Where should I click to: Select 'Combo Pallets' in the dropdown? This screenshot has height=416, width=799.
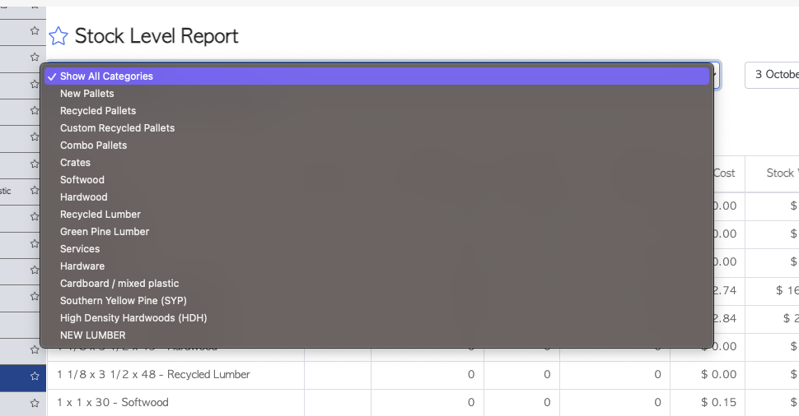click(376, 146)
